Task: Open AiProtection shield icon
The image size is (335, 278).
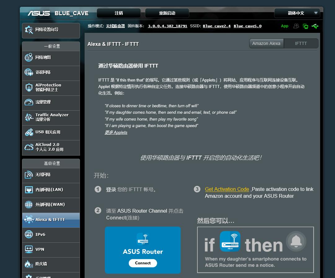Action: 29,87
